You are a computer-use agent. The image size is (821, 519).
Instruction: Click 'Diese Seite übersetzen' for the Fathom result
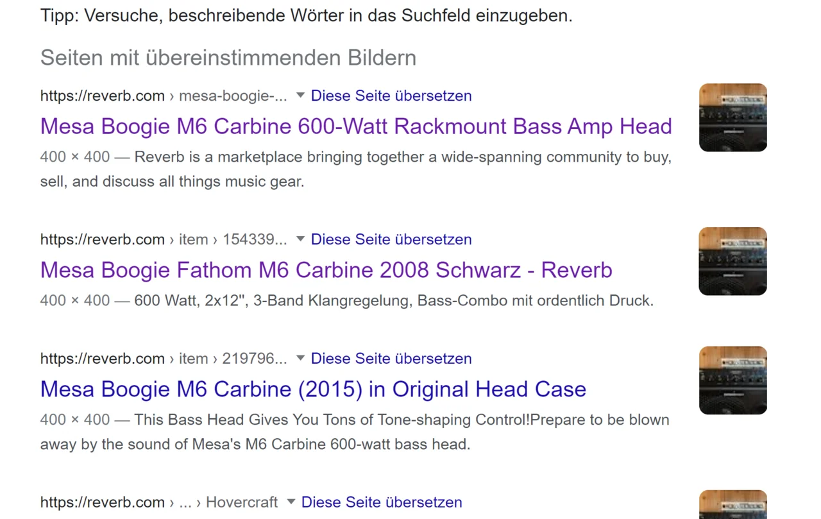tap(391, 239)
